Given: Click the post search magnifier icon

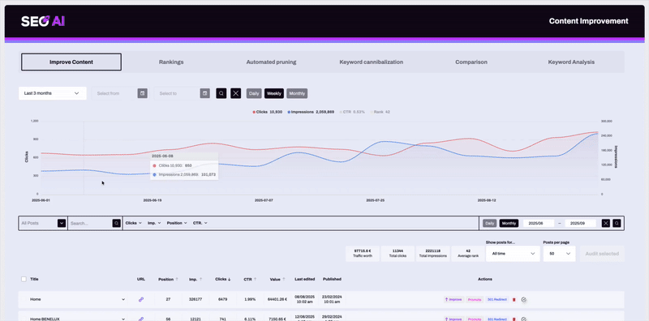Looking at the screenshot, I should [116, 223].
